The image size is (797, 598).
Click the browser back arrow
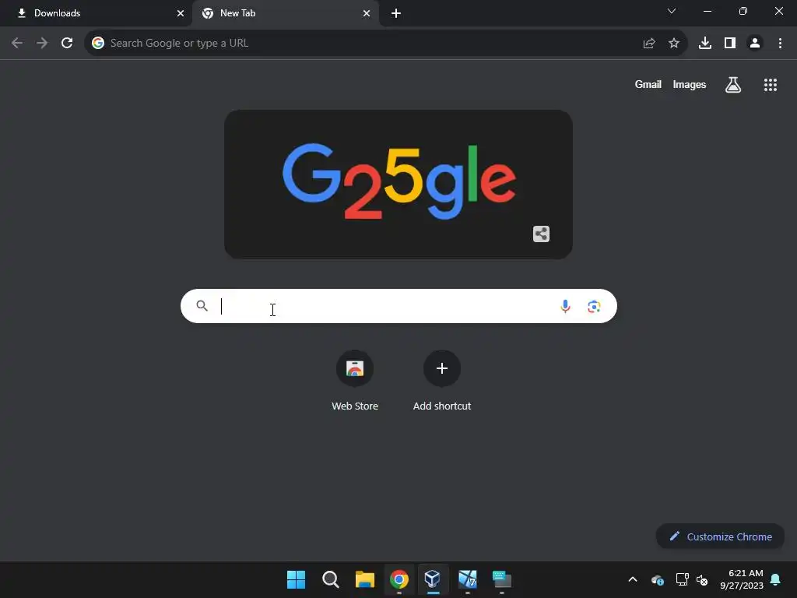(17, 44)
